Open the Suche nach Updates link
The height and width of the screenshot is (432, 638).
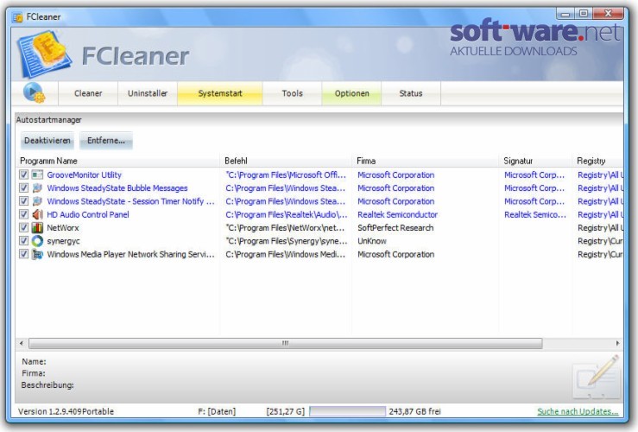[578, 411]
